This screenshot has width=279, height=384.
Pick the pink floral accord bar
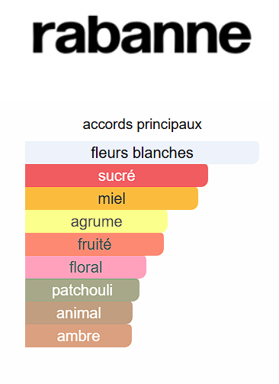click(85, 267)
